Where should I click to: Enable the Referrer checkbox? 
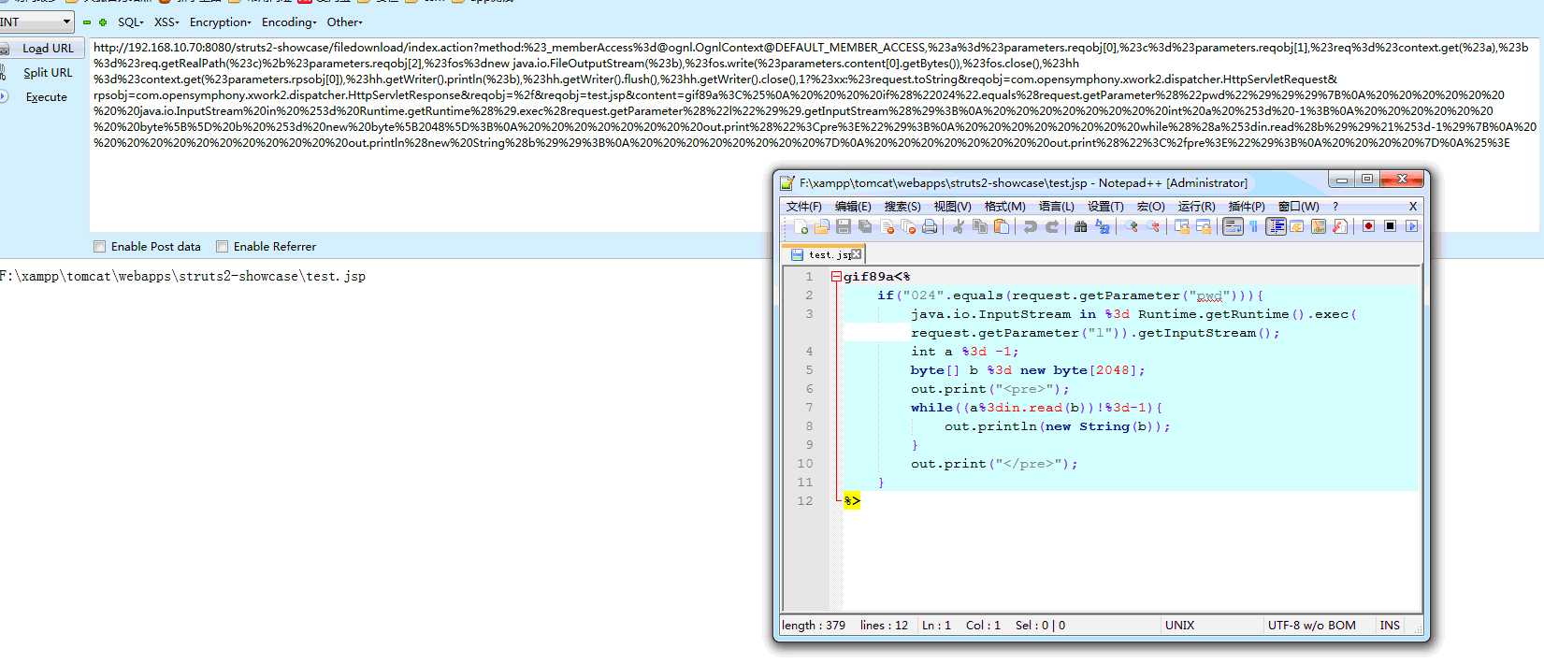(x=222, y=247)
